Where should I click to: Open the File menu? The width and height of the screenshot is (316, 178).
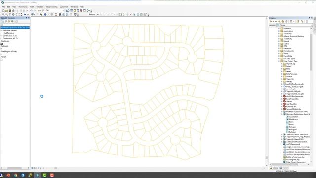click(x=3, y=7)
